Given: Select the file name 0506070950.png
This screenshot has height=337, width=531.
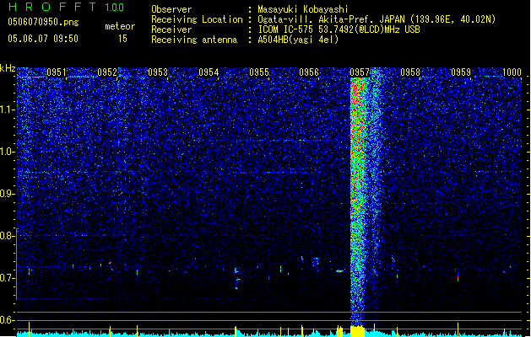Looking at the screenshot, I should tap(43, 22).
